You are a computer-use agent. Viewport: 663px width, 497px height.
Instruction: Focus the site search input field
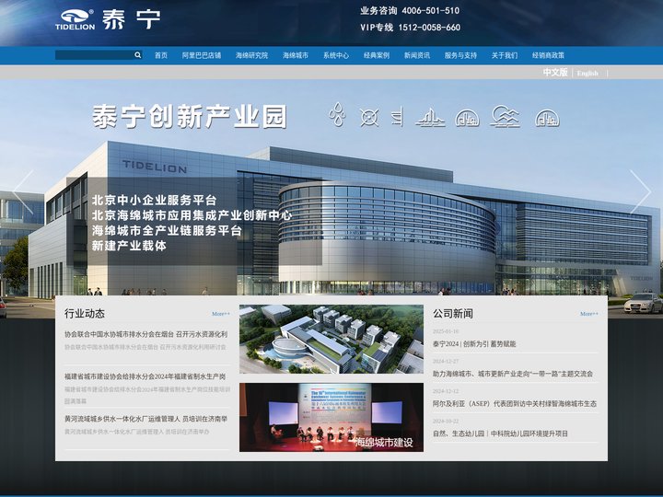click(x=95, y=55)
